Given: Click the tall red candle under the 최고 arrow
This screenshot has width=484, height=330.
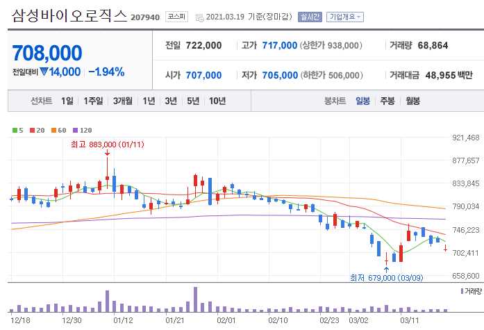Looking at the screenshot, I should point(107,173).
